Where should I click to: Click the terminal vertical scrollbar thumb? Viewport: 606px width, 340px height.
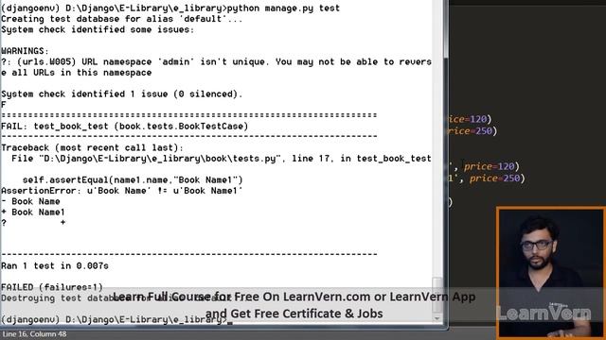click(437, 295)
